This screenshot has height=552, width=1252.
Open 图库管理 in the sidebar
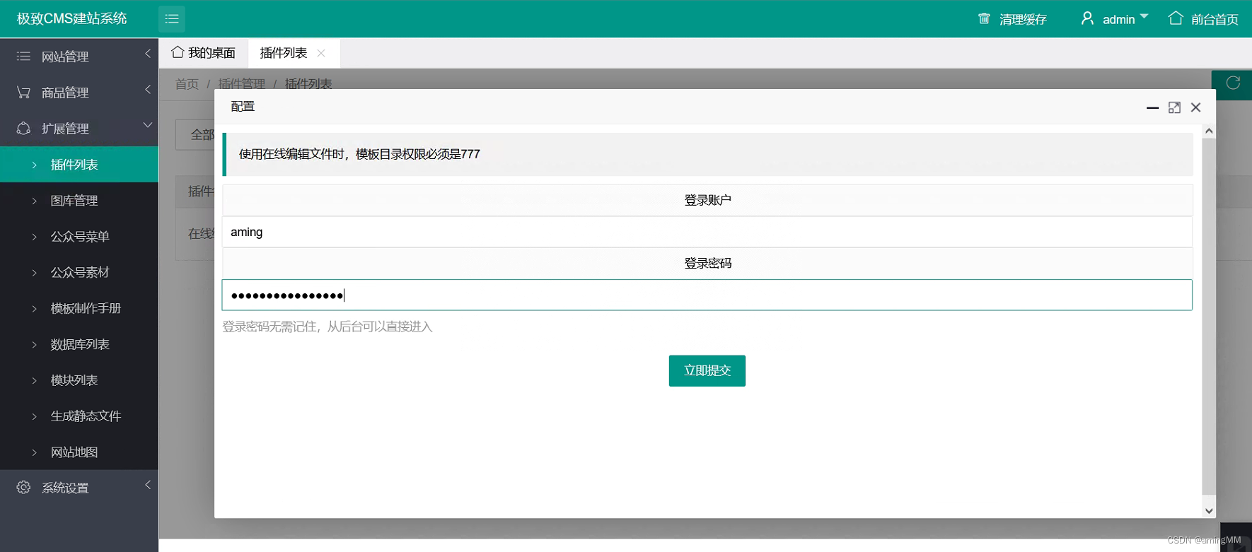coord(74,201)
